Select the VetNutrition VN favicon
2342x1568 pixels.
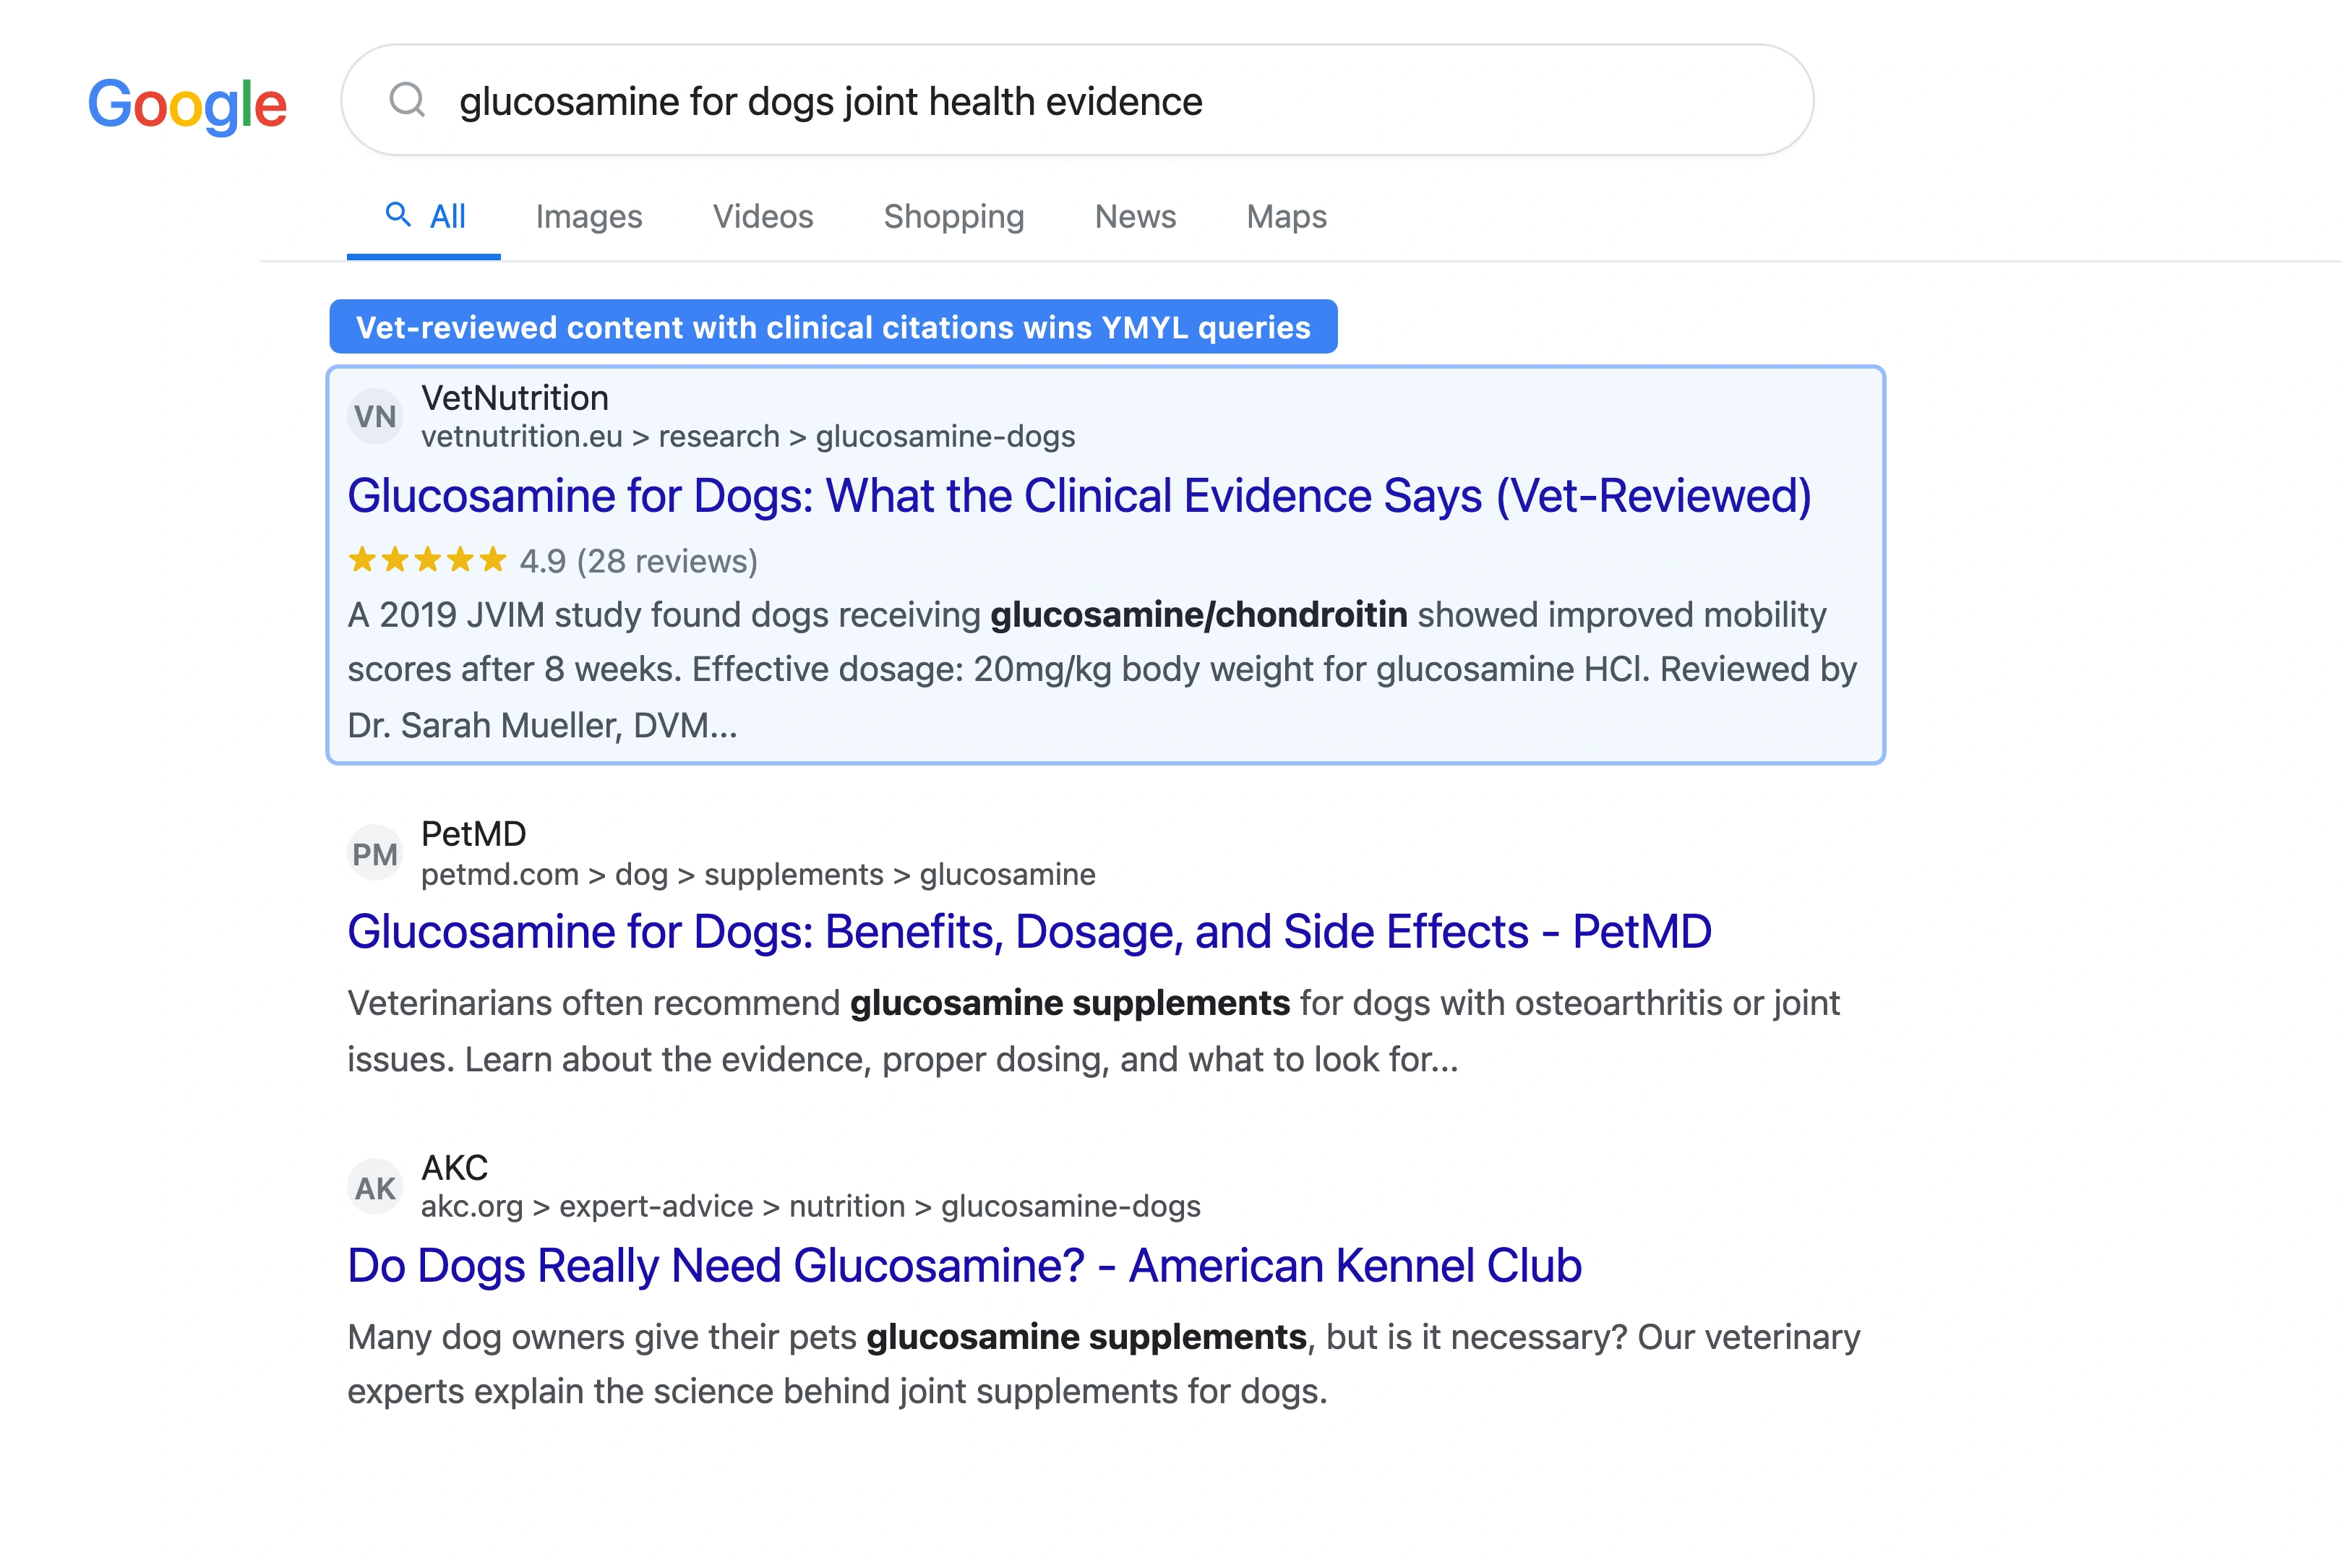click(375, 416)
